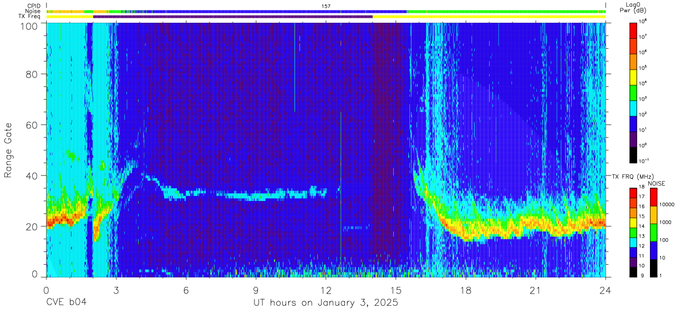This screenshot has width=681, height=314.
Task: Click the CVE b04 radar beam label
Action: 66,303
